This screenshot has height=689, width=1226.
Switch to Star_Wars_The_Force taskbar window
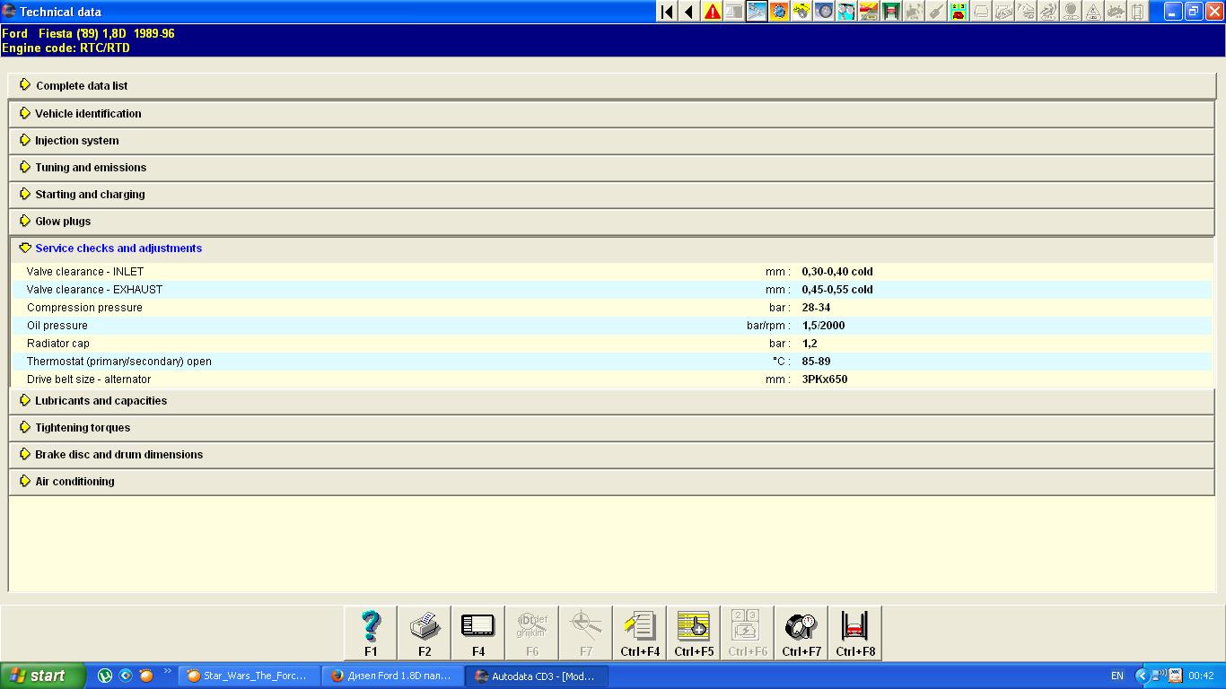tap(249, 676)
